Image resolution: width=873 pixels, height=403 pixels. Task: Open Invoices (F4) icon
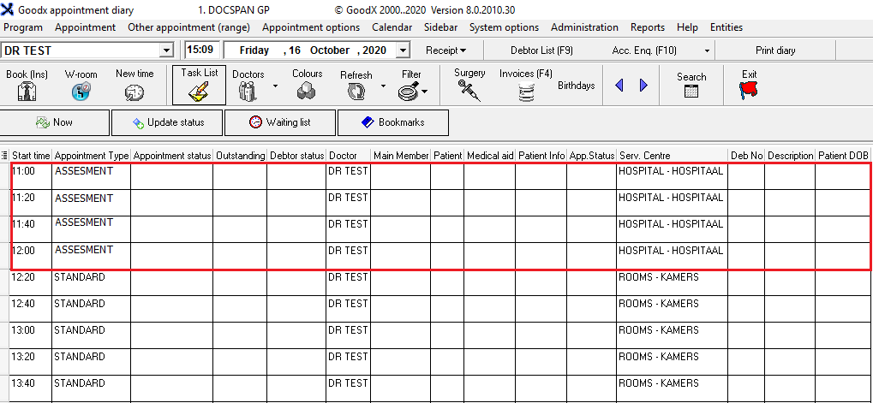[525, 92]
